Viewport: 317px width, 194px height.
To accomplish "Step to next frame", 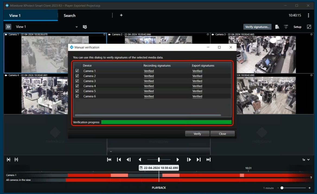I will coord(189,160).
